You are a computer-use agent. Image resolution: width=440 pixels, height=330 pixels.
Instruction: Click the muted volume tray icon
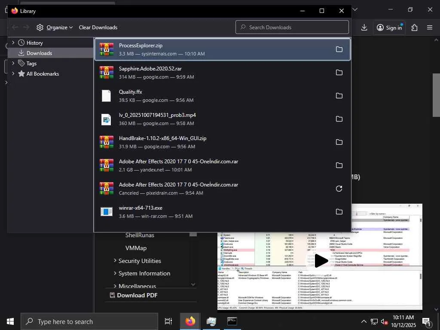[384, 321]
